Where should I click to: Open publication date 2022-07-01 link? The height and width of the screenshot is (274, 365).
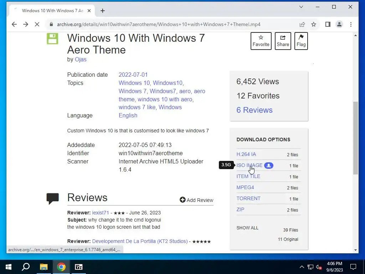[133, 75]
